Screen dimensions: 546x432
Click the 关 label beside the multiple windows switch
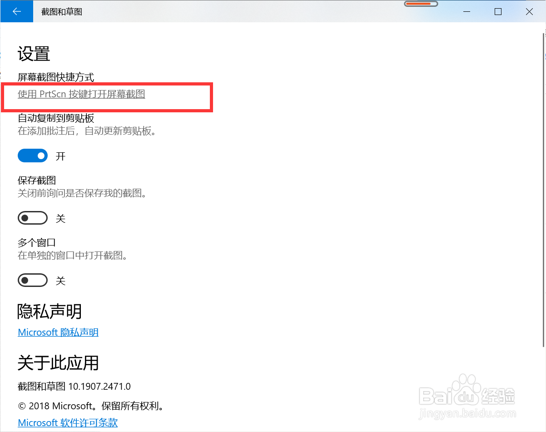(61, 280)
